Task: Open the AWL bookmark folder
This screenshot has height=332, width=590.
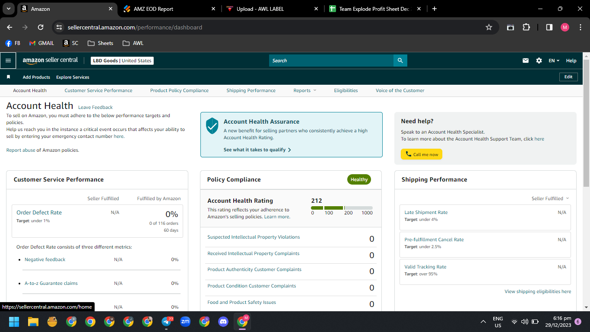Action: pos(133,43)
